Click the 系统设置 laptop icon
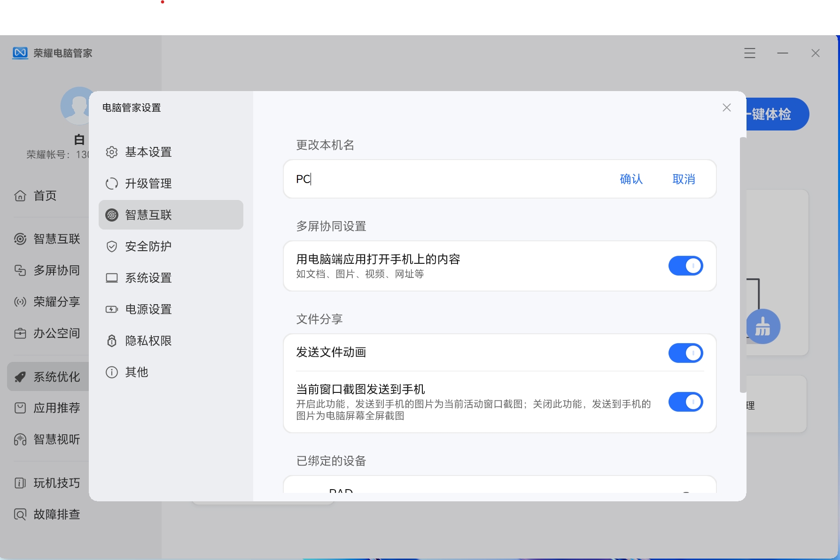 [x=112, y=278]
